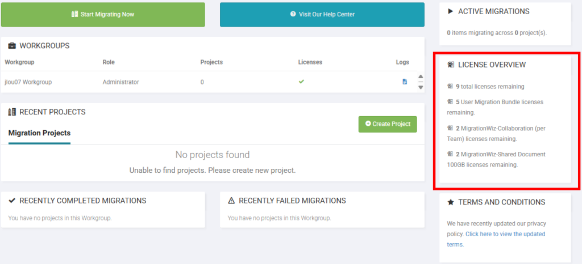Open the Visit Our Help Center button
The height and width of the screenshot is (264, 582).
pos(322,14)
